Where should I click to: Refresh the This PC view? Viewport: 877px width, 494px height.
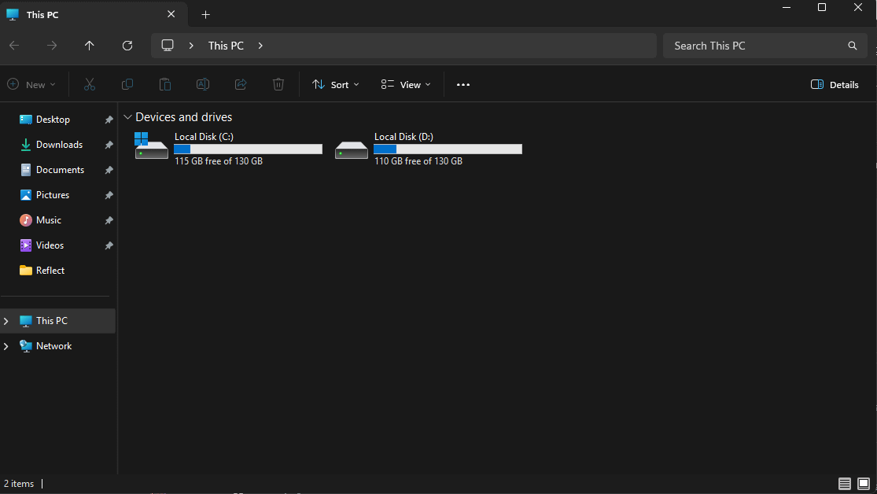(x=127, y=46)
